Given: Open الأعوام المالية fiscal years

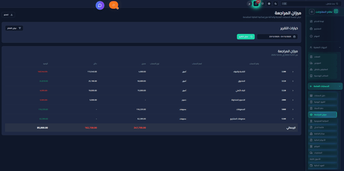Looking at the screenshot, I should [x=322, y=140].
